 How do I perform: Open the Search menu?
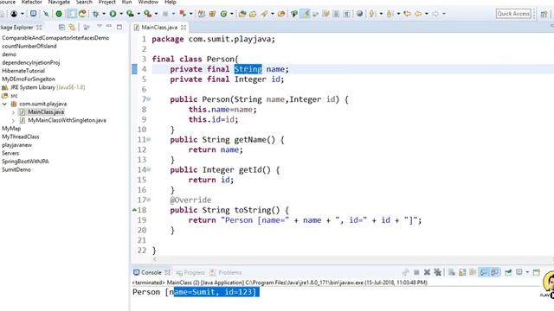click(84, 2)
